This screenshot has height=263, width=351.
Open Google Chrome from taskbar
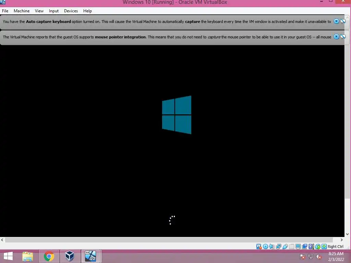49,256
